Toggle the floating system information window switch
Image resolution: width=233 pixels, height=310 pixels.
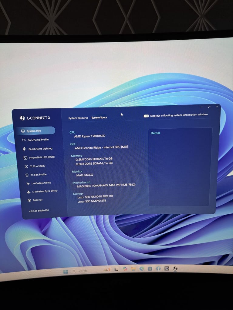pyautogui.click(x=146, y=116)
